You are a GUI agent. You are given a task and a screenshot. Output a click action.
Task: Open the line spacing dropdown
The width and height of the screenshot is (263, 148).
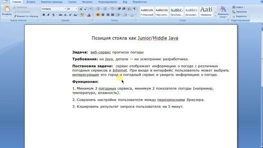(119, 15)
